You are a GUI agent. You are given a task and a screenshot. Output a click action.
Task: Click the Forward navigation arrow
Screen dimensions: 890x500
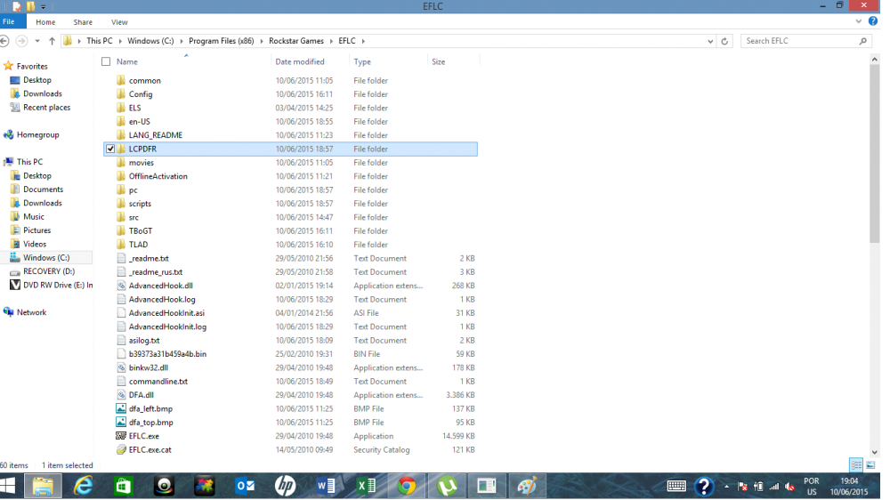pos(21,41)
